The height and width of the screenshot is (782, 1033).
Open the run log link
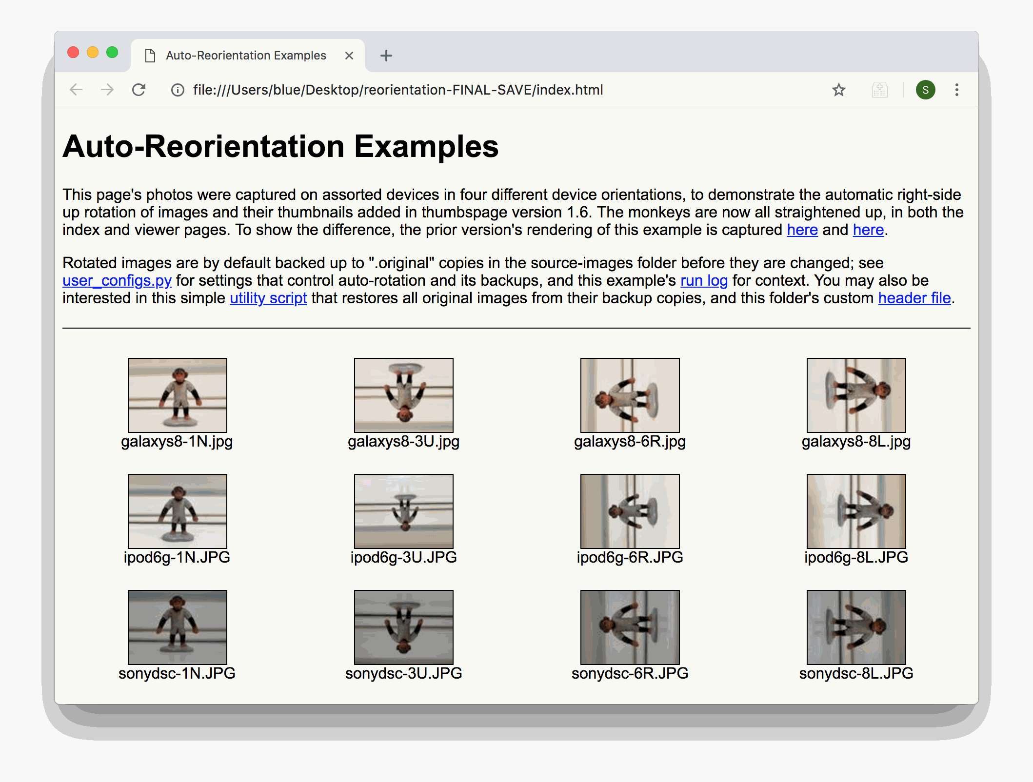tap(704, 281)
